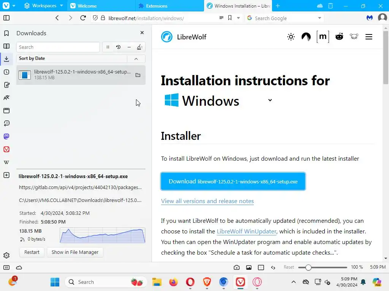Click Show in File Manager
This screenshot has width=389, height=291.
click(75, 252)
